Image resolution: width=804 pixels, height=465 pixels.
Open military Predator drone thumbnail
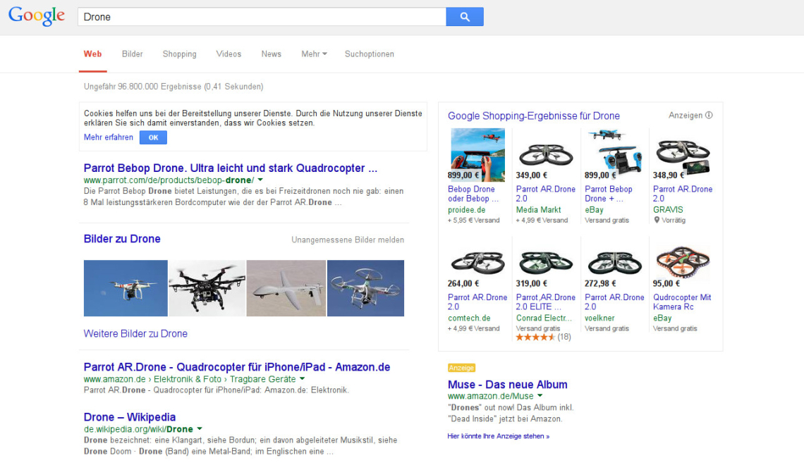coord(286,288)
